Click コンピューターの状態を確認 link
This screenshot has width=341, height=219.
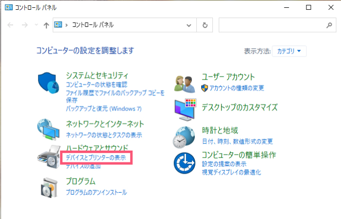point(96,84)
